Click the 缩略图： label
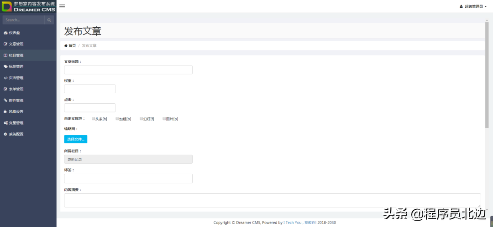The image size is (493, 227). [71, 129]
